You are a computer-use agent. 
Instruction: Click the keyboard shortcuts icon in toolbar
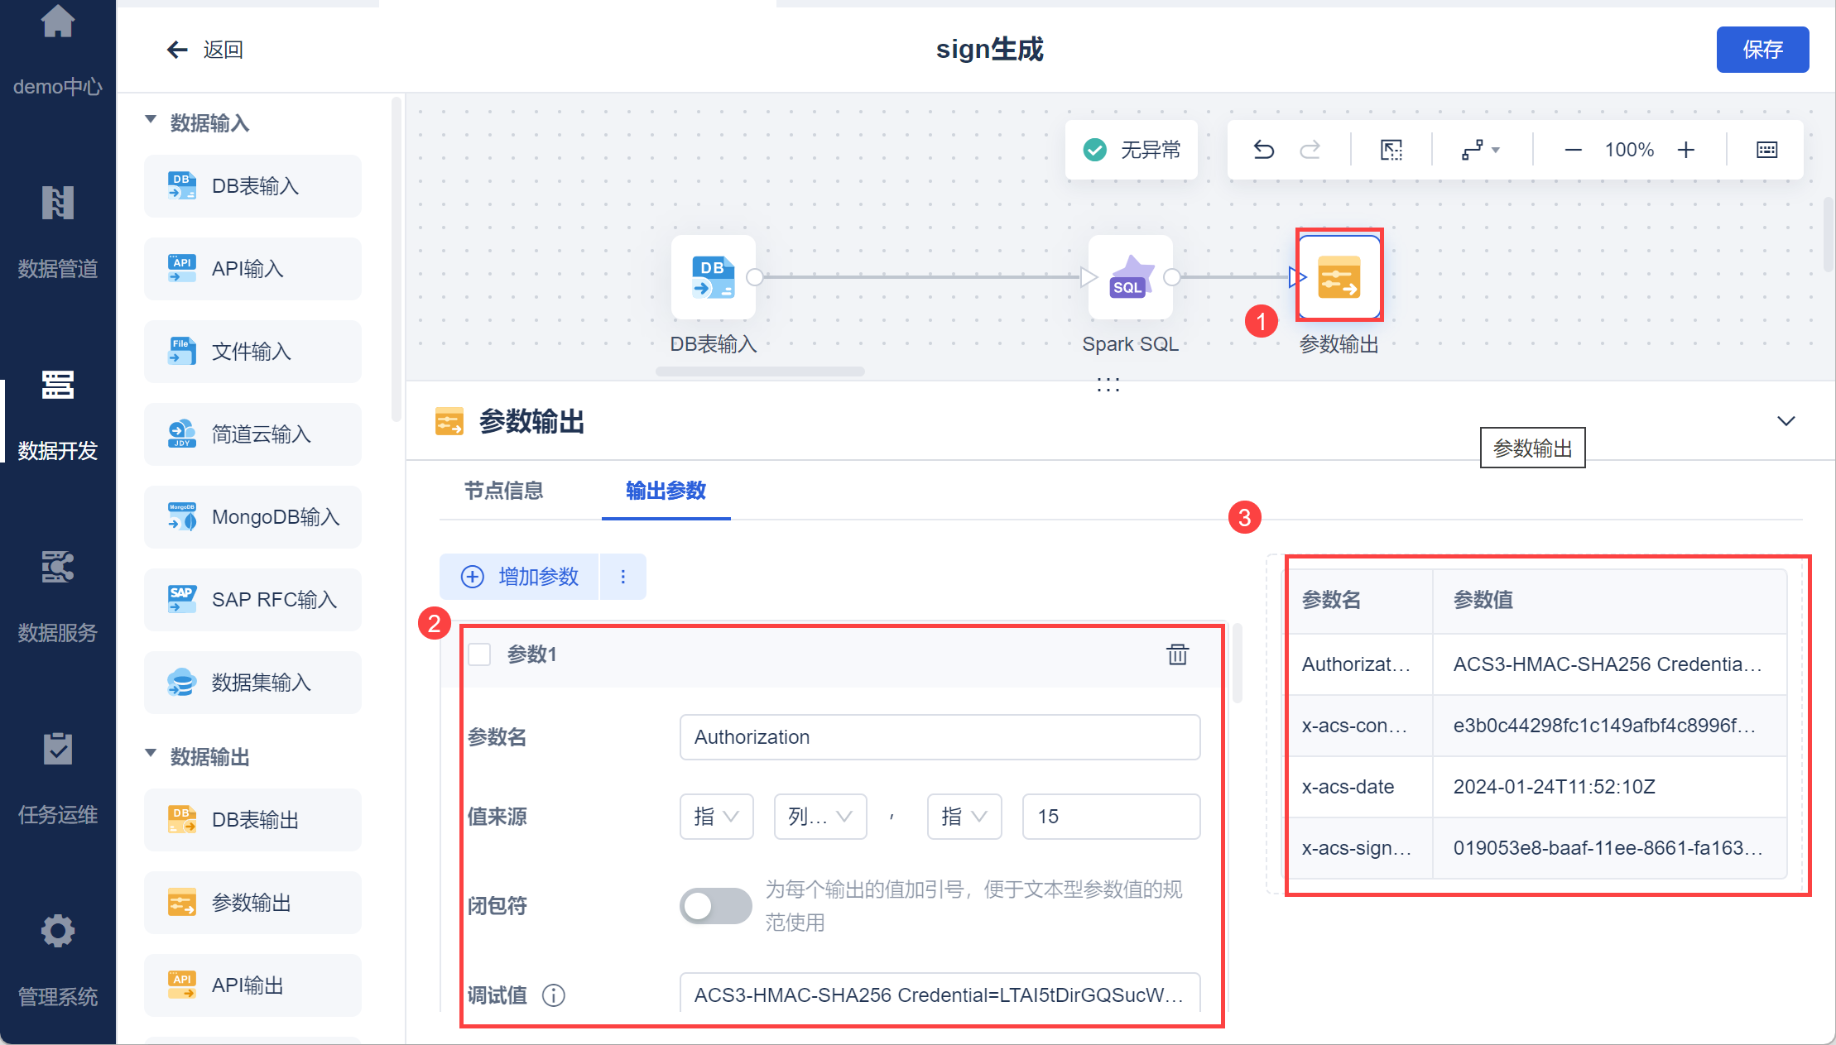click(x=1766, y=150)
